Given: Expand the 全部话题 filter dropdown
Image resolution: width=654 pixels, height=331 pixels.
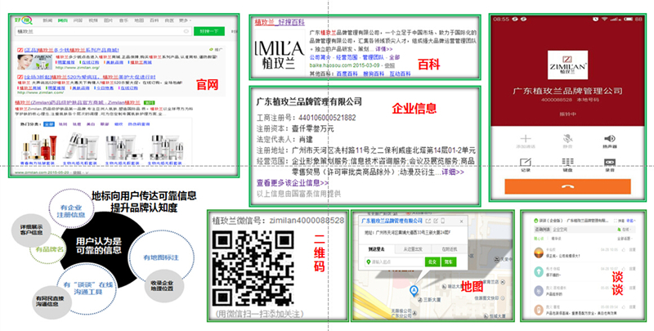Looking at the screenshot, I should [x=624, y=239].
